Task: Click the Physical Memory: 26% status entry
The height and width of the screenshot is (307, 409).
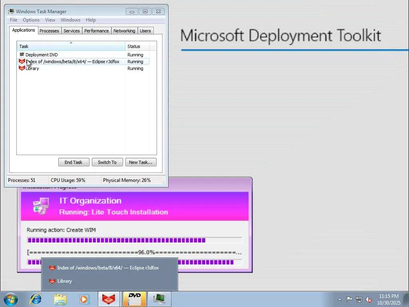Action: coord(127,180)
